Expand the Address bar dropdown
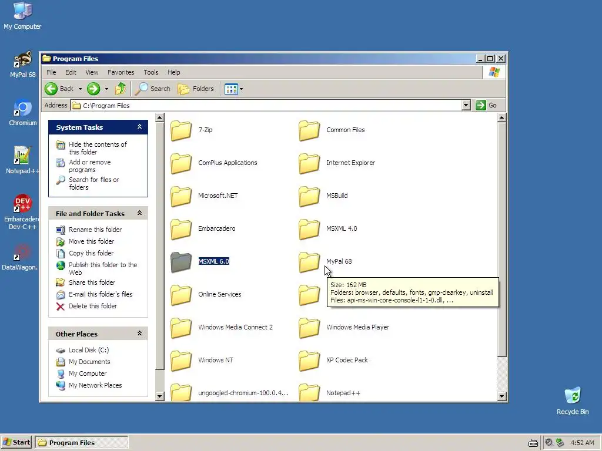602x451 pixels. 466,105
